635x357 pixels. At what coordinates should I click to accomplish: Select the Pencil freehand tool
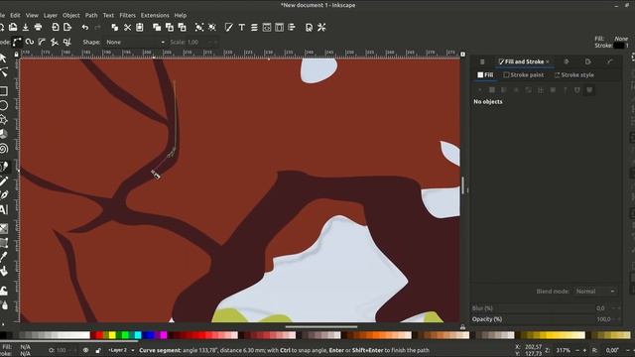click(x=4, y=180)
